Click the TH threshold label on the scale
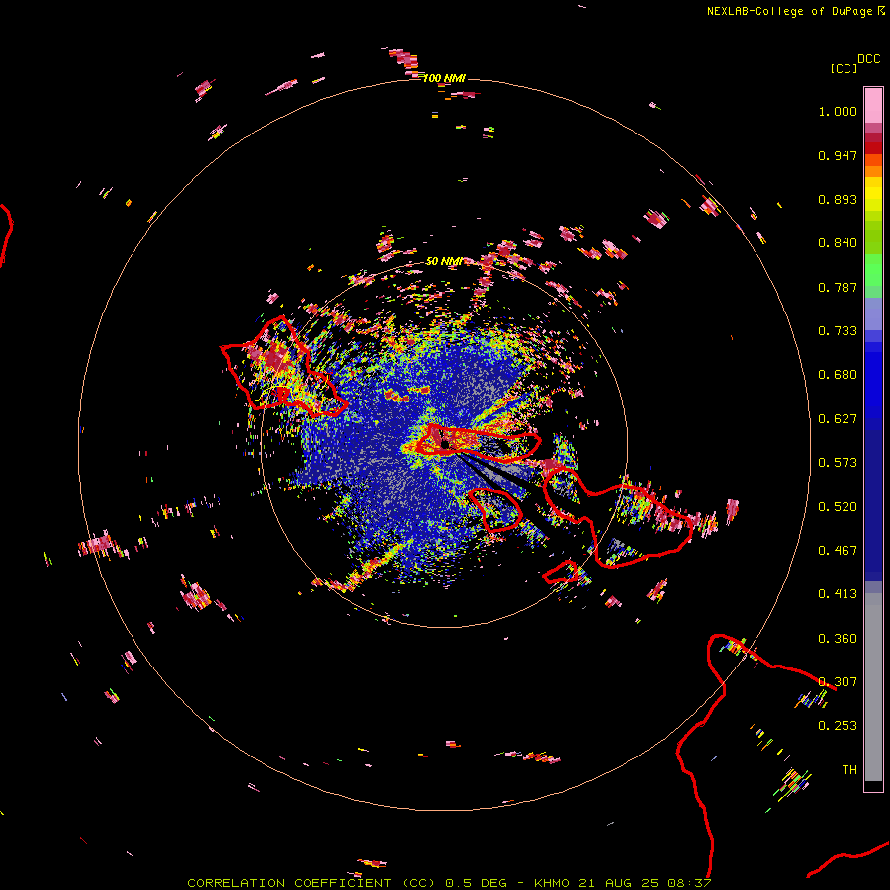The image size is (890, 890). click(849, 770)
